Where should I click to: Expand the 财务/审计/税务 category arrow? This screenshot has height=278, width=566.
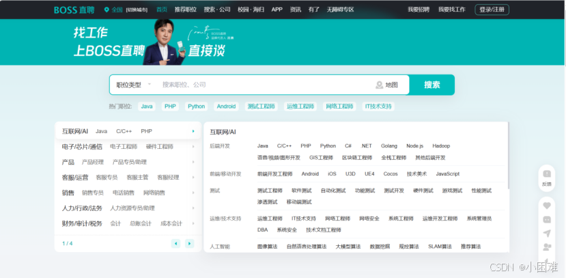coord(193,223)
